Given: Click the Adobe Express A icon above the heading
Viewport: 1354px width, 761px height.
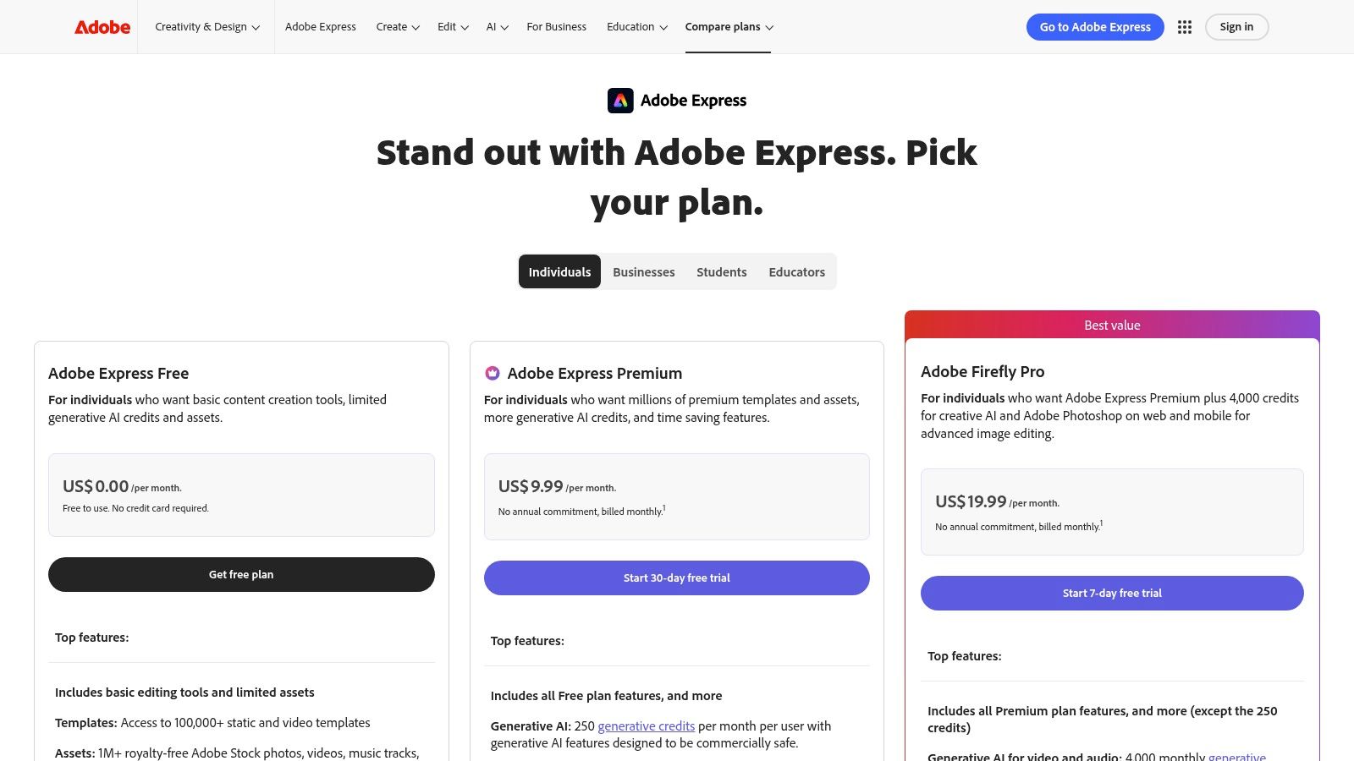Looking at the screenshot, I should point(620,100).
